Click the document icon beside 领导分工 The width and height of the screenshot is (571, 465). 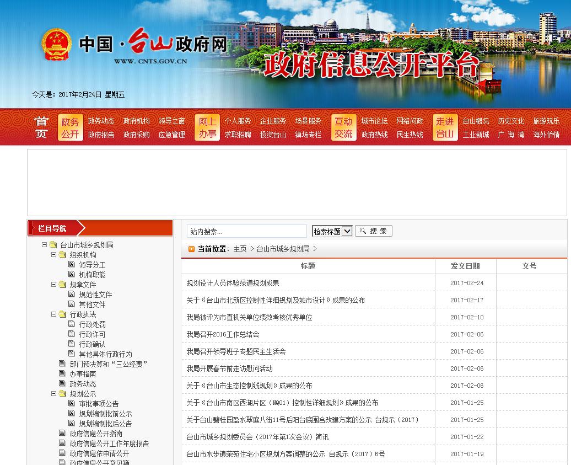pyautogui.click(x=72, y=265)
